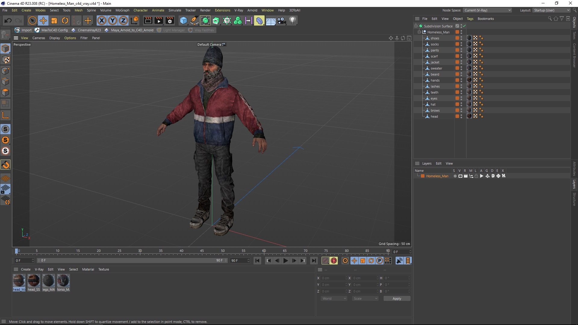Enable Axis mode L icon

5,116
